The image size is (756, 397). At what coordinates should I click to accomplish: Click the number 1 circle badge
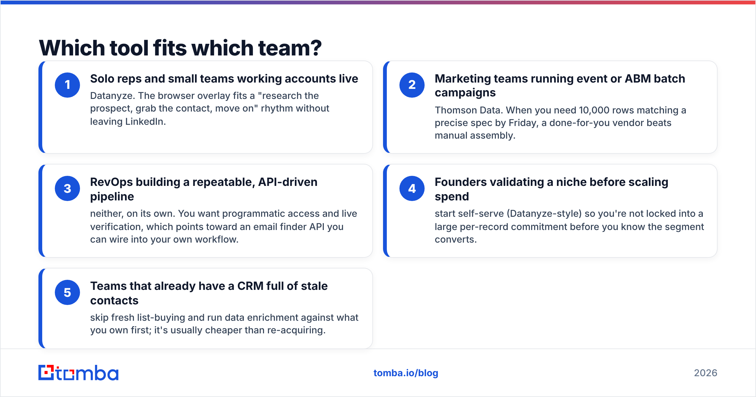(67, 85)
